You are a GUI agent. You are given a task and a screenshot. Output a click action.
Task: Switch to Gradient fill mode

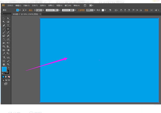pyautogui.click(x=6, y=77)
